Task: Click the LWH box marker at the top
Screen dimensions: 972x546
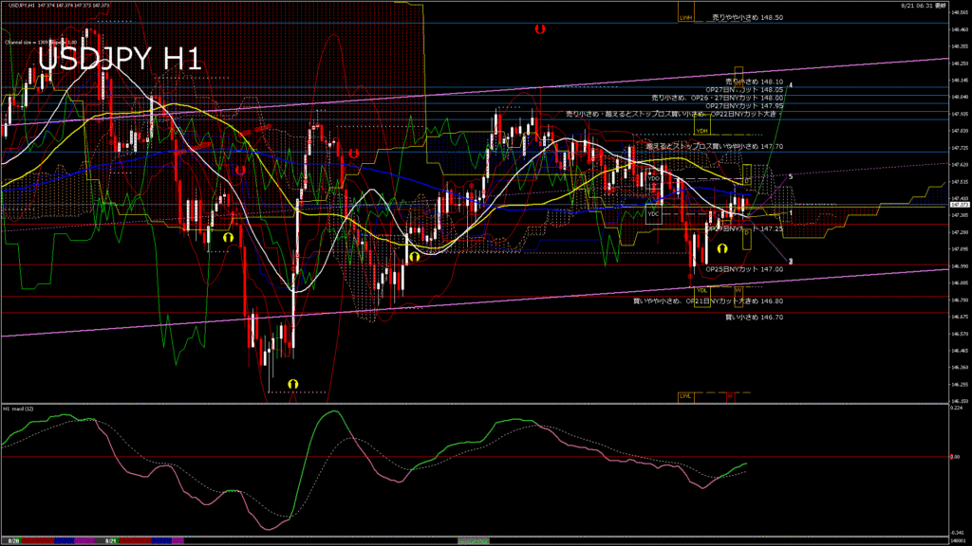Action: [686, 17]
